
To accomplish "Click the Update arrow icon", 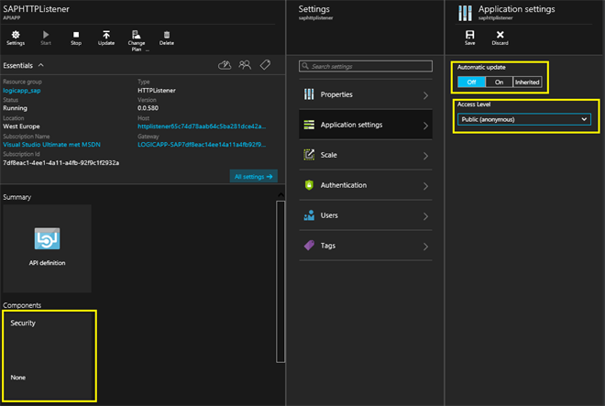I will point(106,37).
